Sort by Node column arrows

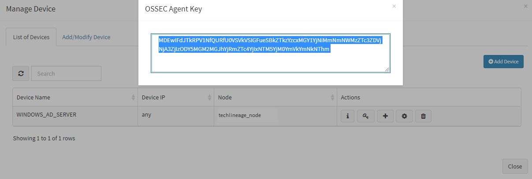pos(332,97)
